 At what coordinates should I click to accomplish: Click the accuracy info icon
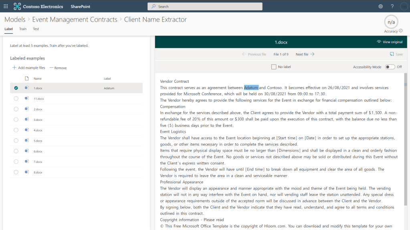point(401,31)
